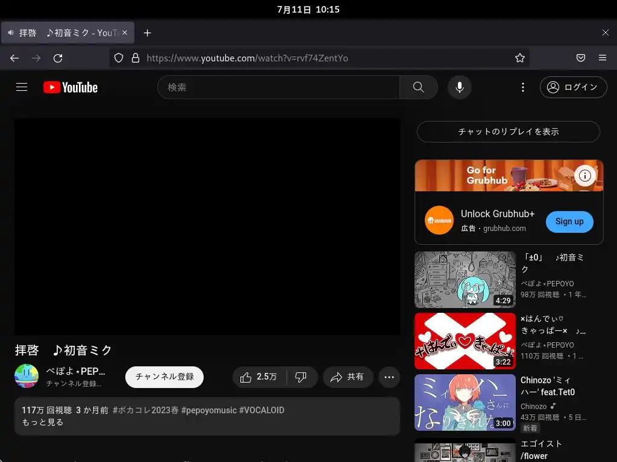The image size is (617, 462).
Task: Click the search magnifier button
Action: [418, 87]
